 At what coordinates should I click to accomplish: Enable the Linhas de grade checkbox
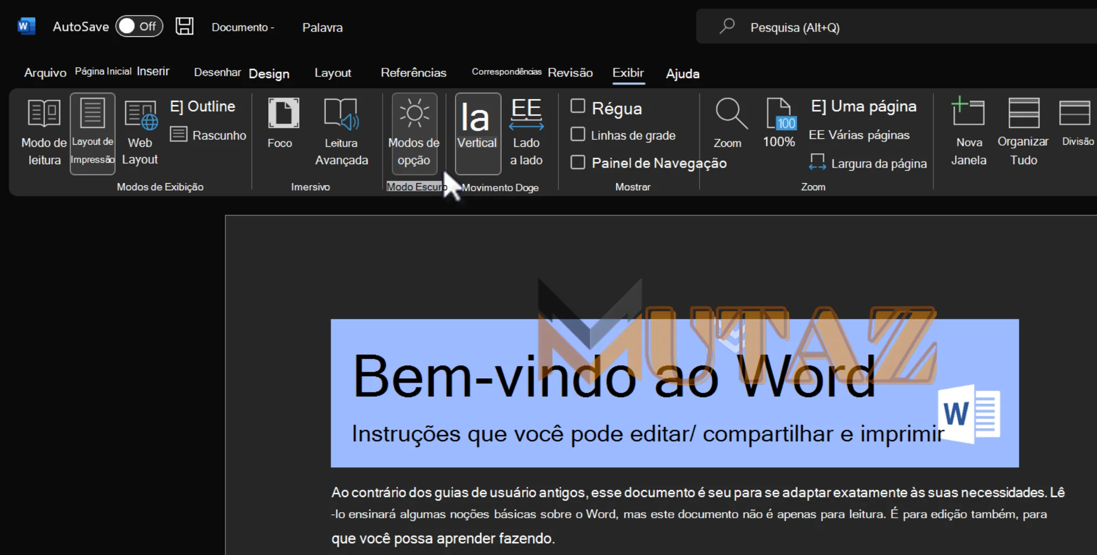(578, 134)
